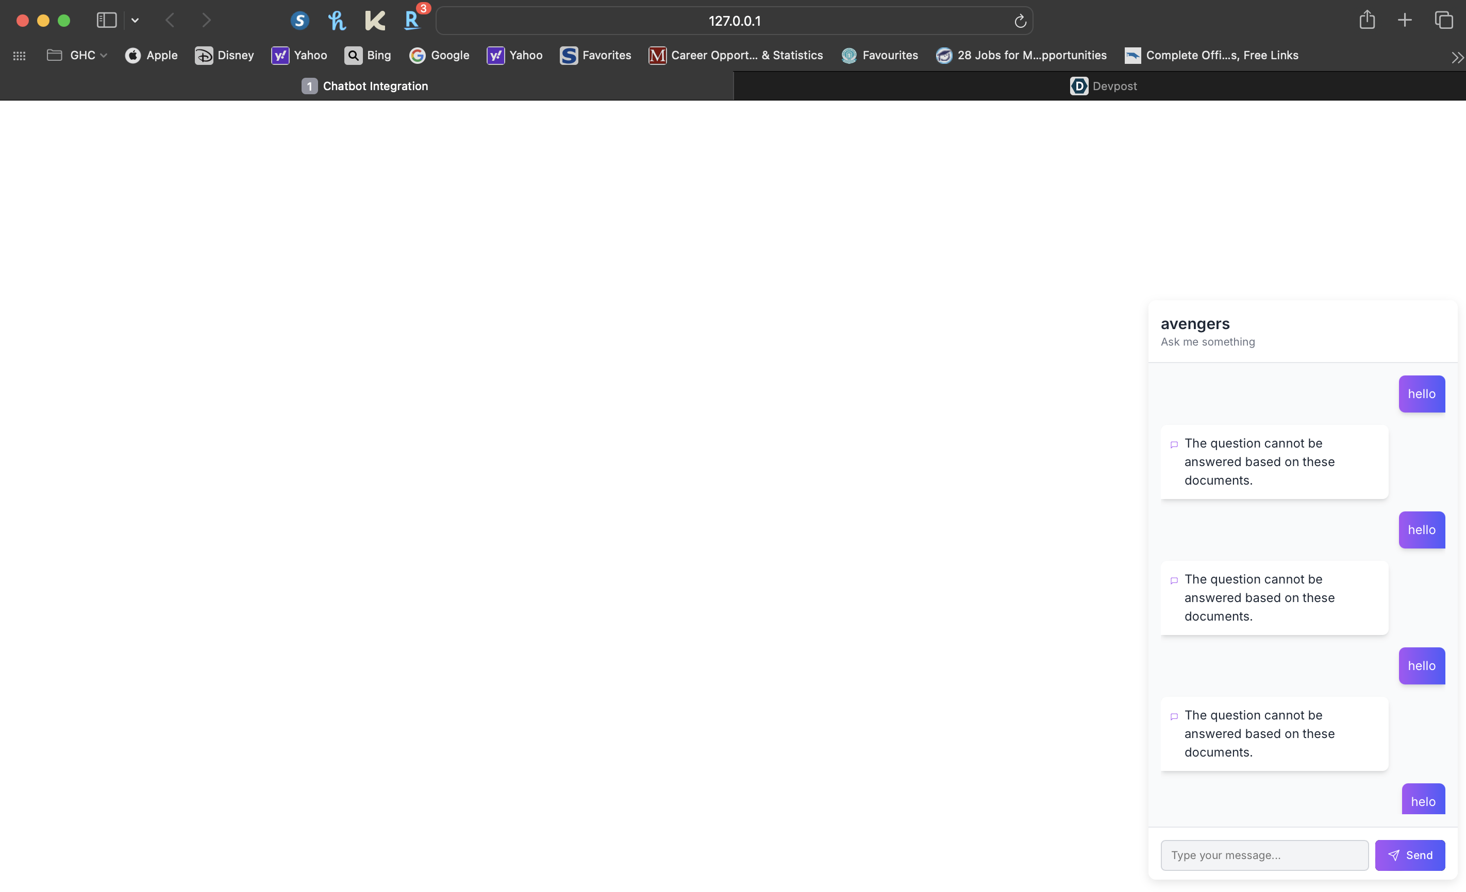Switch to the Devpost tab
The width and height of the screenshot is (1466, 892).
pos(1103,86)
